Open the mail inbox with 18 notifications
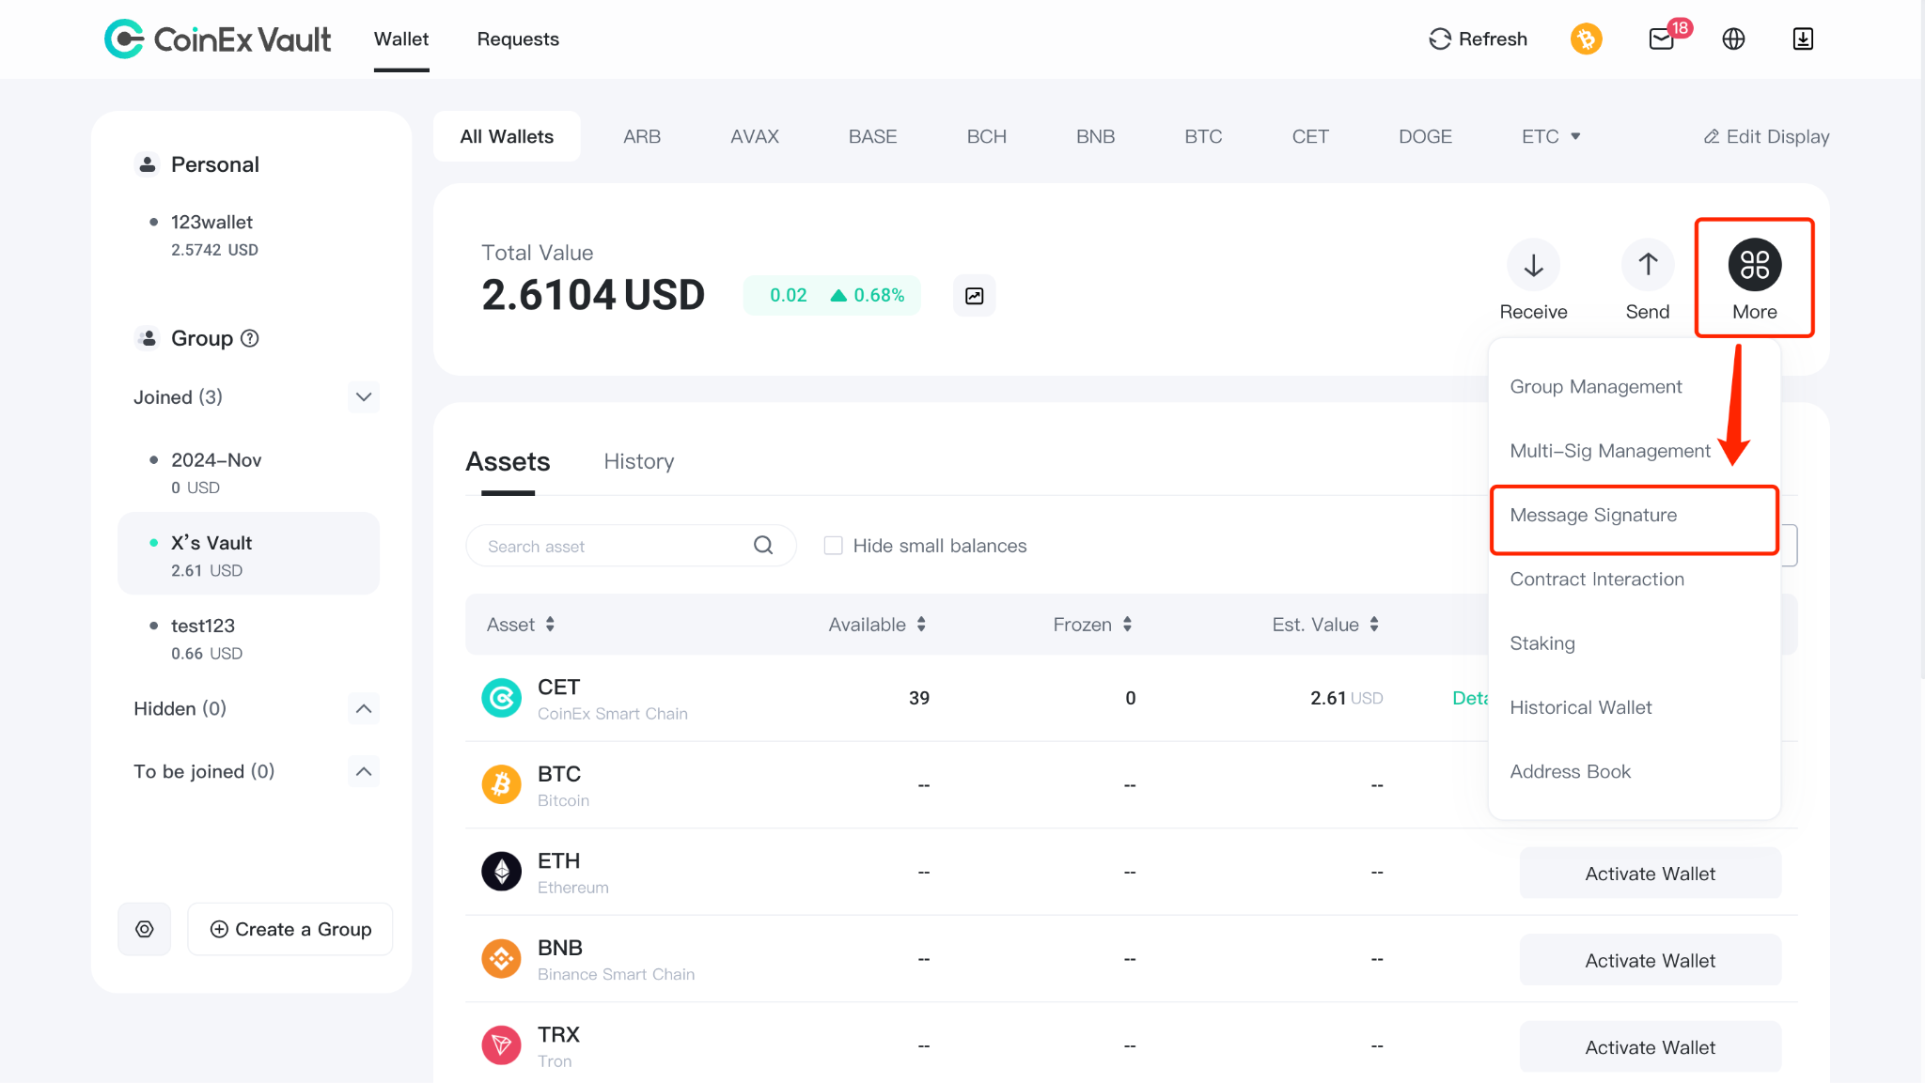 point(1662,39)
